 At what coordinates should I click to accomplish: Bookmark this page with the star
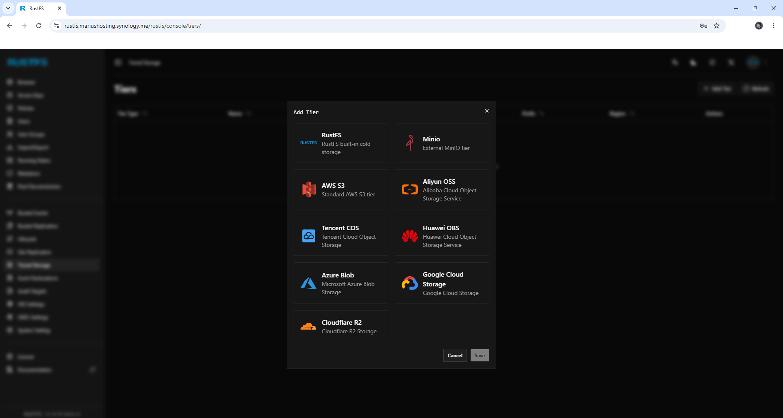pyautogui.click(x=717, y=26)
